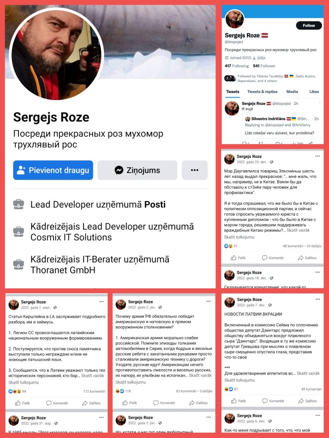Viewport: 329px width, 438px height.
Task: Click the Pievienot draugu add-friend button
Action: pos(53,170)
